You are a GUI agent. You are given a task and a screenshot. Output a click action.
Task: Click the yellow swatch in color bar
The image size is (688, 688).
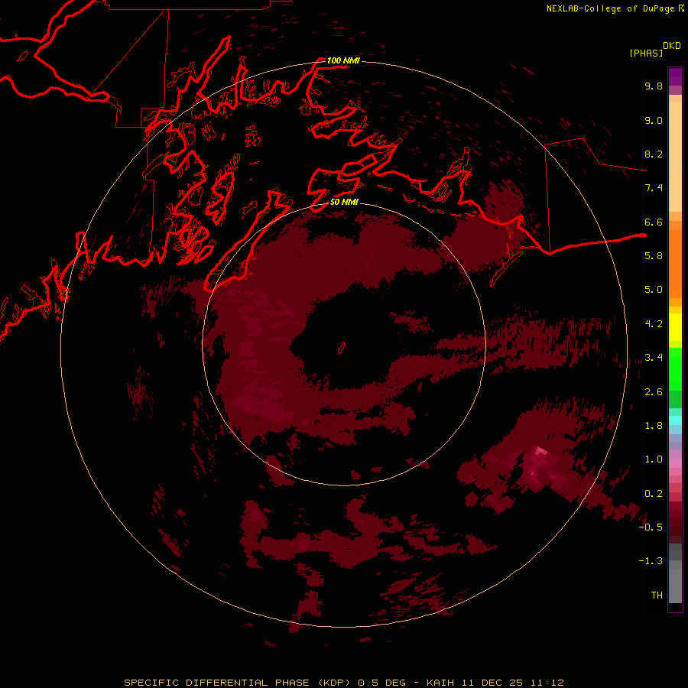click(x=675, y=327)
